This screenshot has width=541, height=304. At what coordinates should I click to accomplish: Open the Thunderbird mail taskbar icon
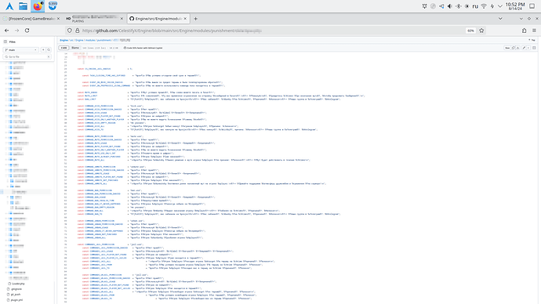coord(53,5)
